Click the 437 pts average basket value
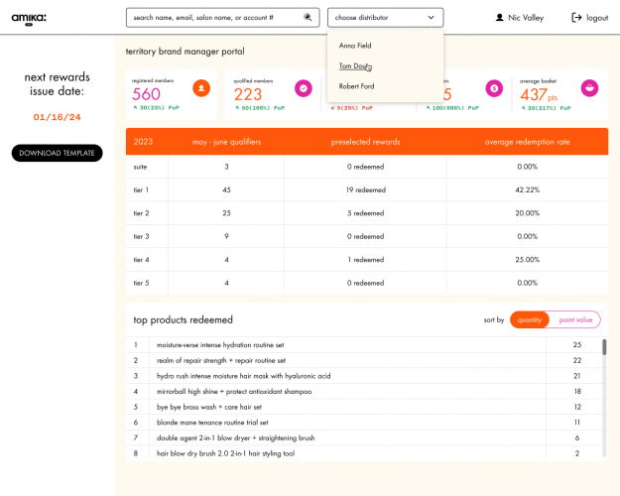This screenshot has width=620, height=496. (x=539, y=95)
